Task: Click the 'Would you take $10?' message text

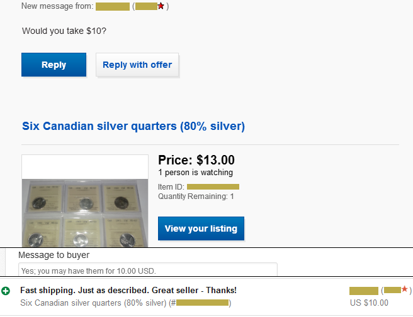Action: point(64,31)
